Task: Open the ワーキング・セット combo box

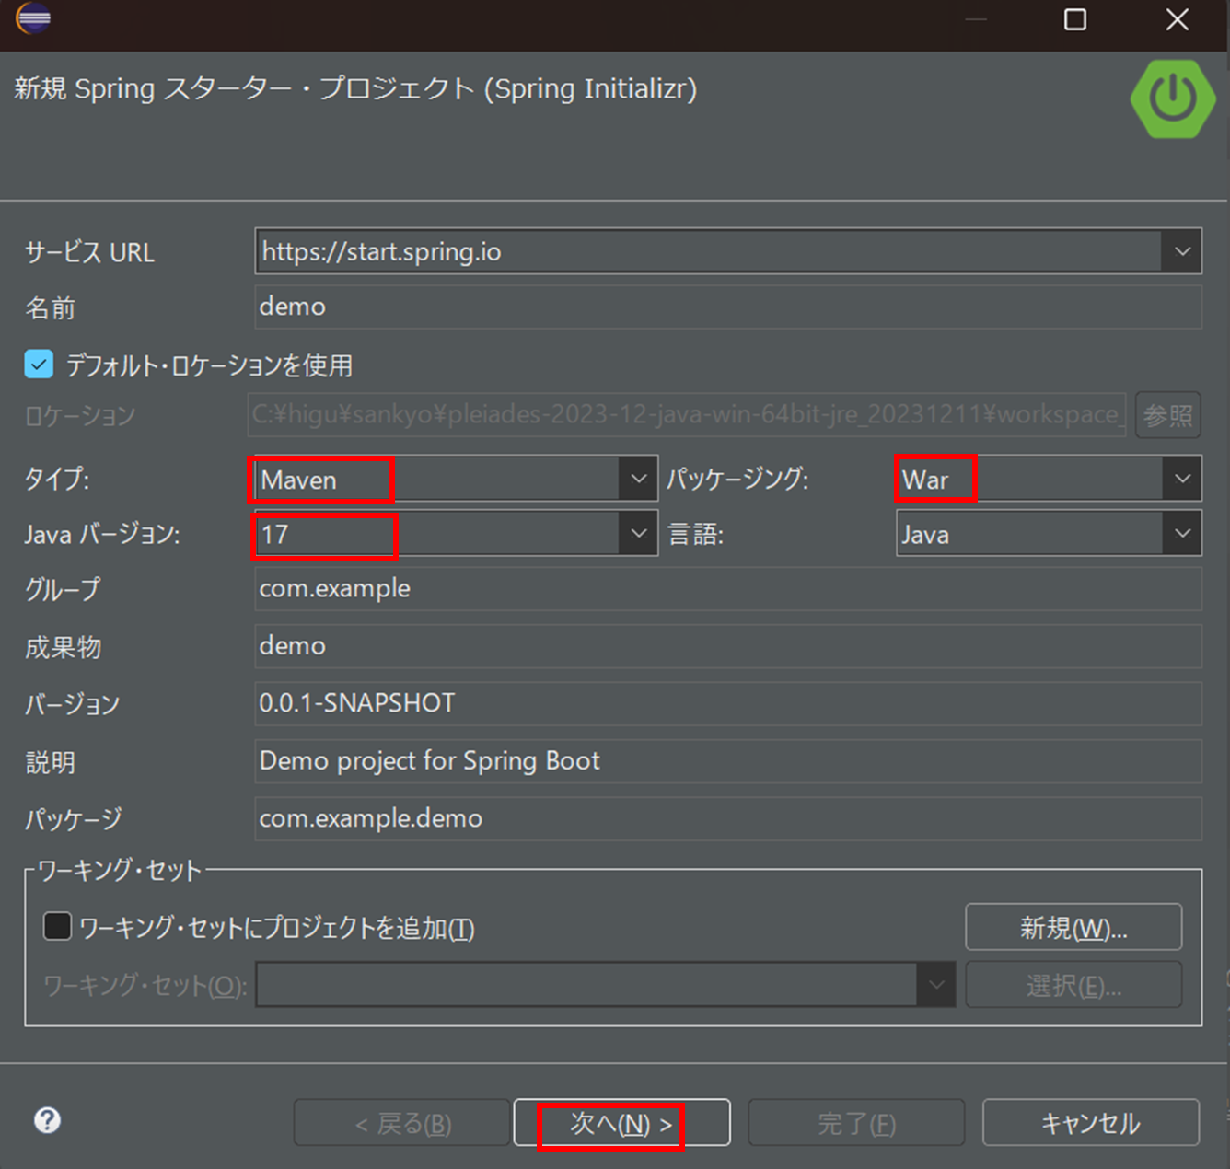Action: (937, 984)
